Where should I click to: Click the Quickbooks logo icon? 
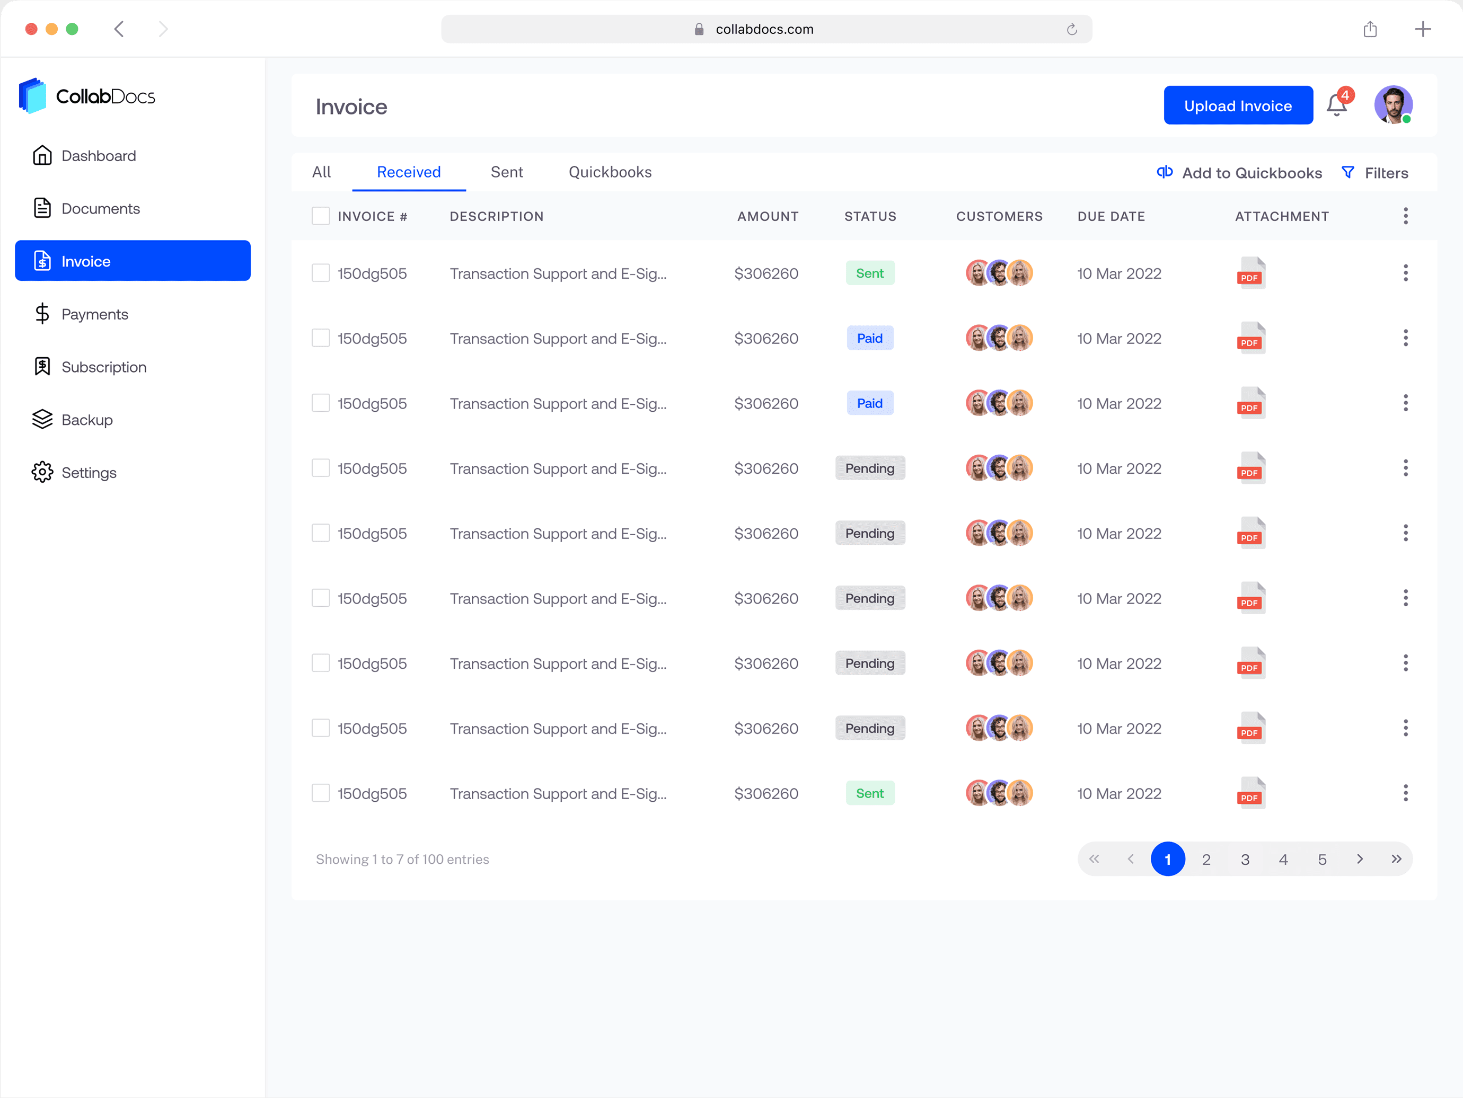tap(1165, 172)
